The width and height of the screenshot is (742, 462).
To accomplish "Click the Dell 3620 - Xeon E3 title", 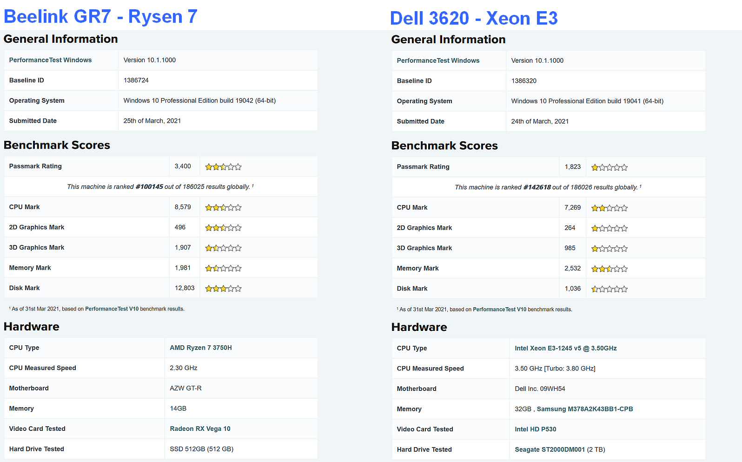I will tap(474, 19).
